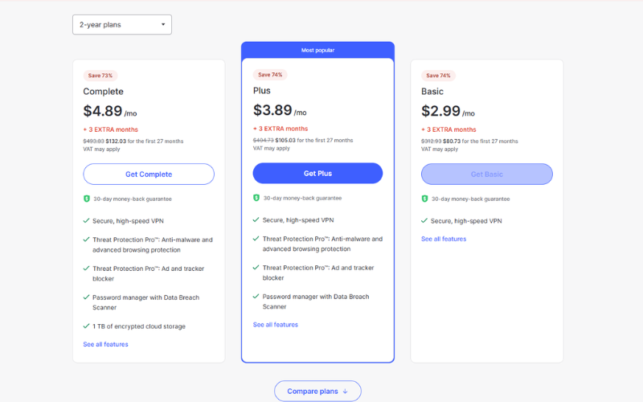Click the green shield icon under Basic
Screen dimensions: 643x402
(425, 199)
